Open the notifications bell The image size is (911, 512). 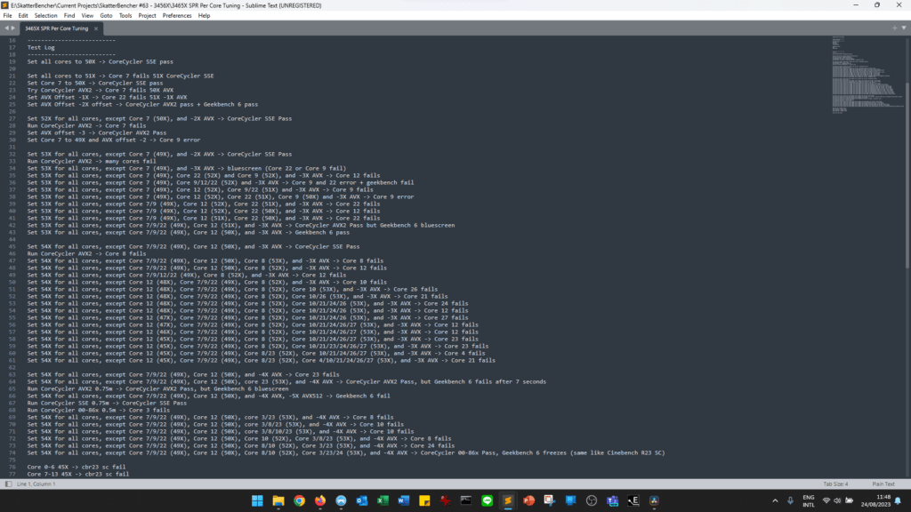coord(899,500)
